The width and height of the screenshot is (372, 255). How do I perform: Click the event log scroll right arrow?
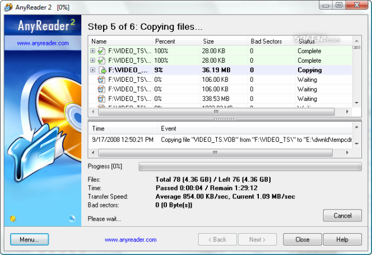coord(347,152)
